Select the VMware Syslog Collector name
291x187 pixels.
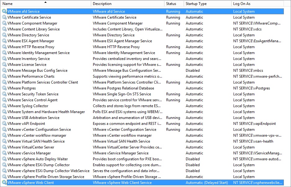[28, 106]
